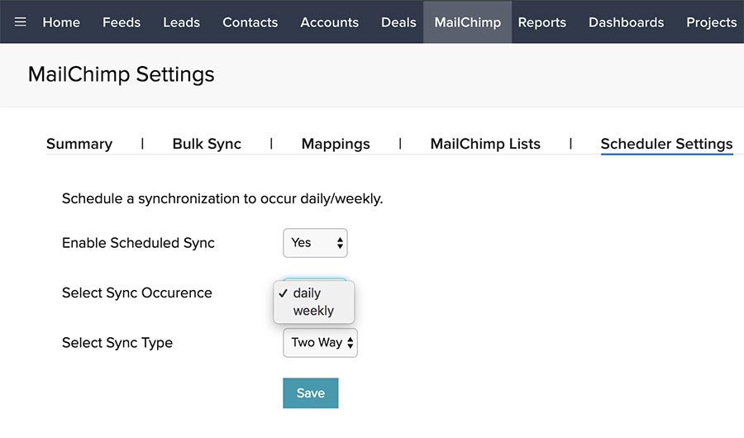Expand the Enable Scheduled Sync dropdown
Screen dimensions: 744x438
pos(315,243)
